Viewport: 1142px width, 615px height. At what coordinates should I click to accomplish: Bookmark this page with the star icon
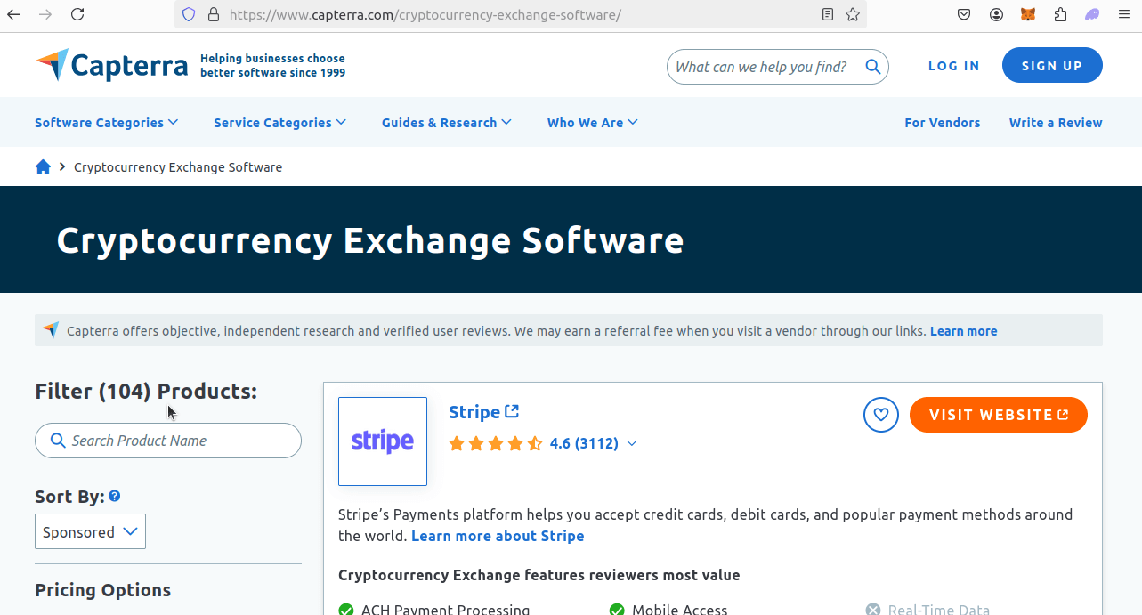coord(853,14)
